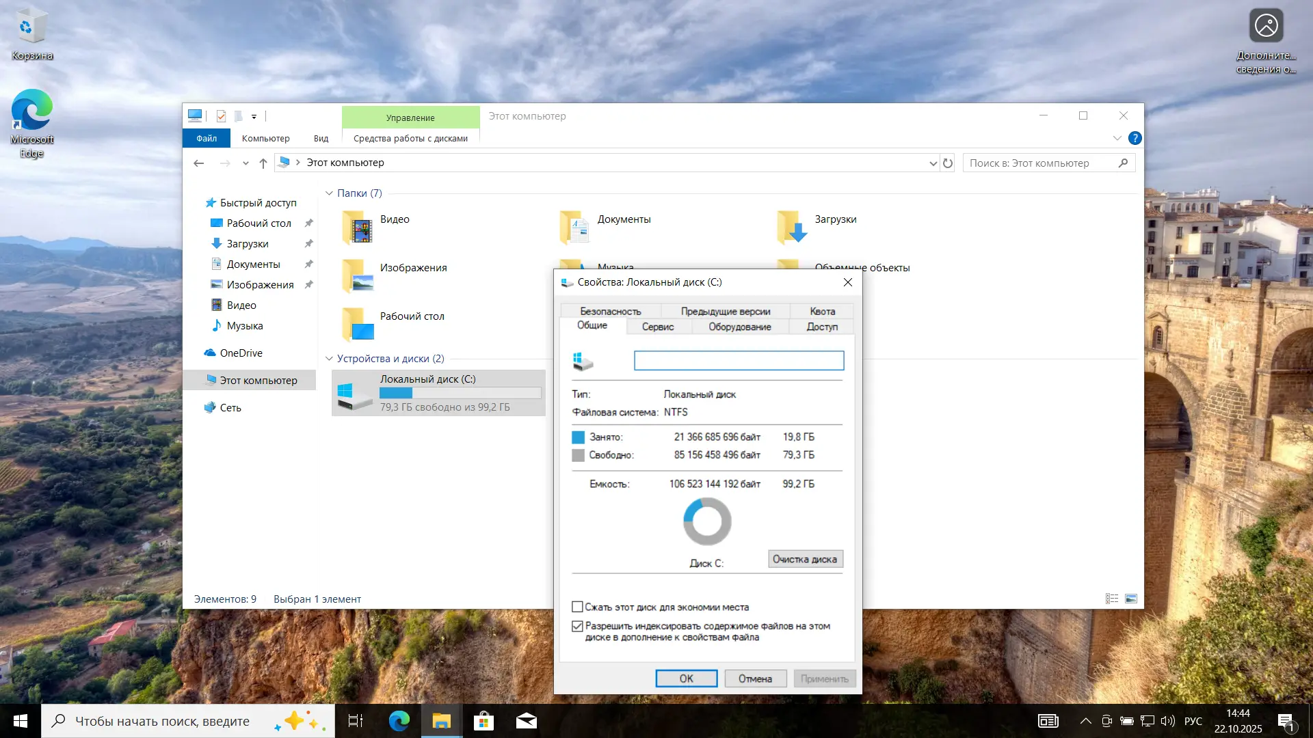This screenshot has height=738, width=1313.
Task: Click the disk C usage bar
Action: [x=460, y=393]
